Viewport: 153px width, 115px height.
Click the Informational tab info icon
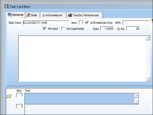click(x=43, y=15)
